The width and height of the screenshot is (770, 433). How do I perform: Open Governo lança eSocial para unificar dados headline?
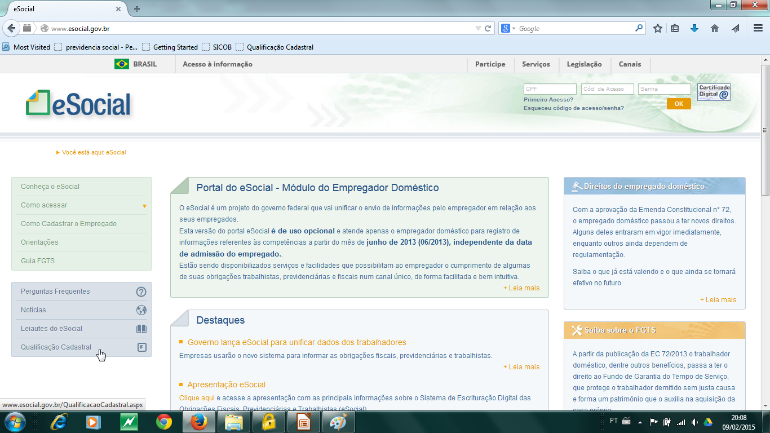click(297, 342)
